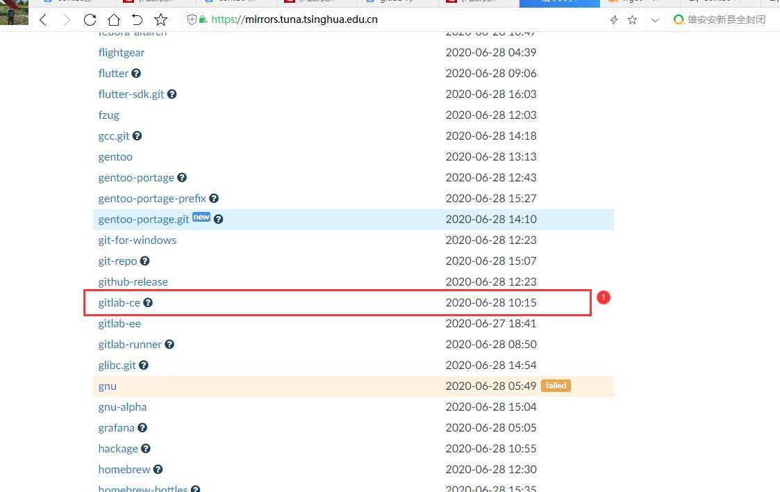Open help icon beside gentoo-portage.git
Screen dimensions: 780x492
click(218, 220)
